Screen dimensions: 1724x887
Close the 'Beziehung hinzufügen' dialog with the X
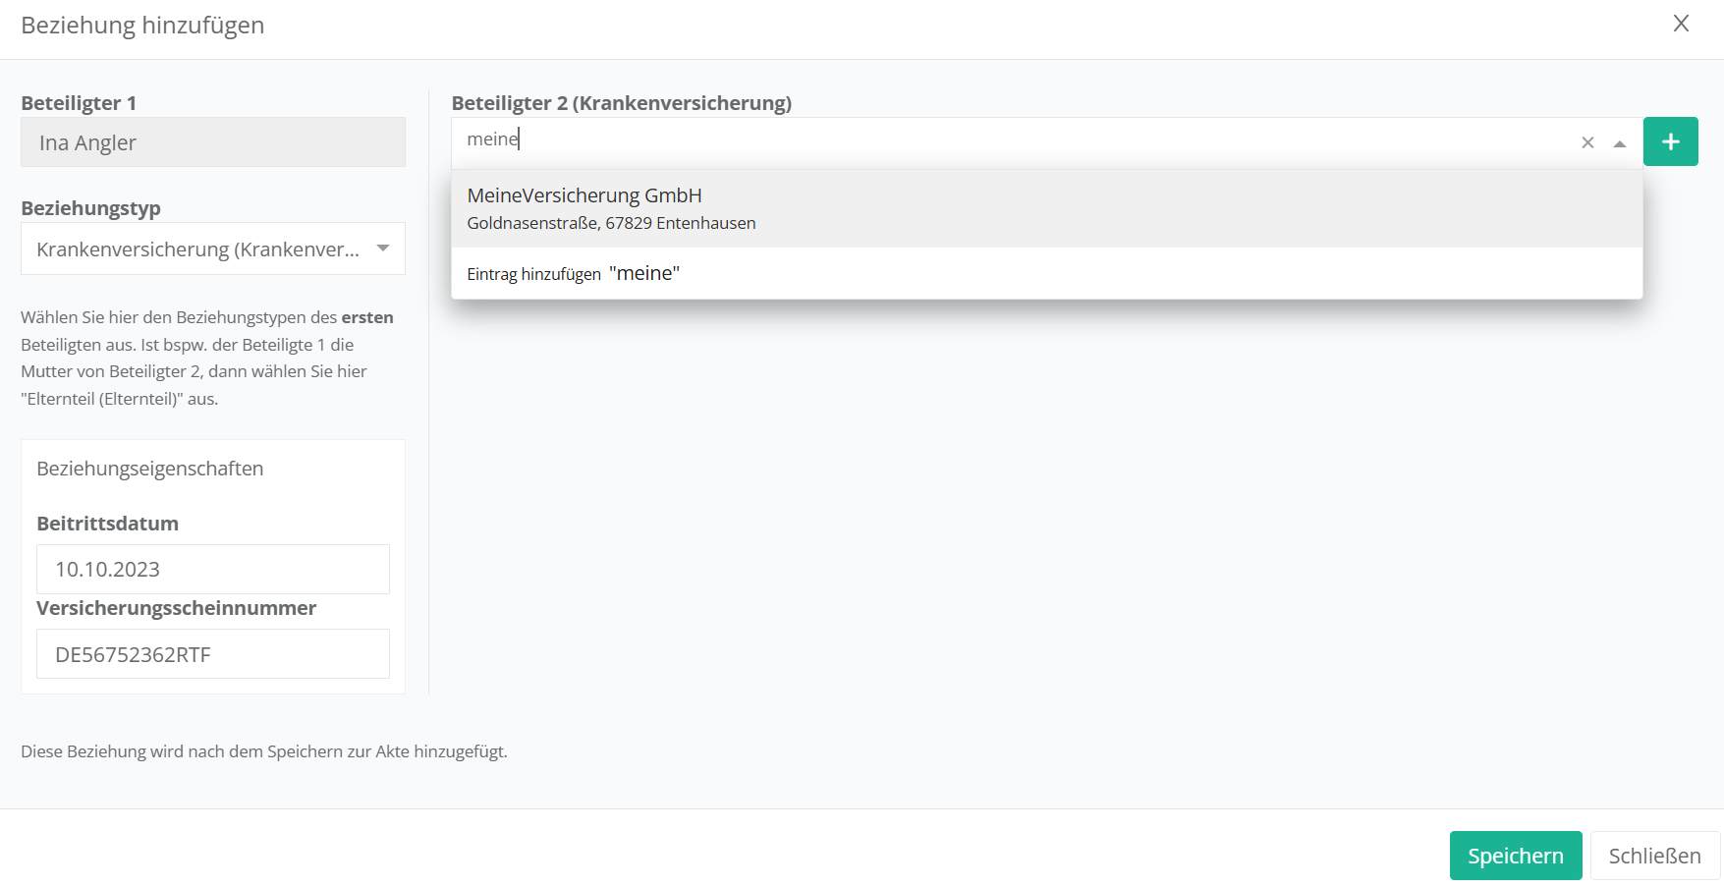(x=1681, y=25)
